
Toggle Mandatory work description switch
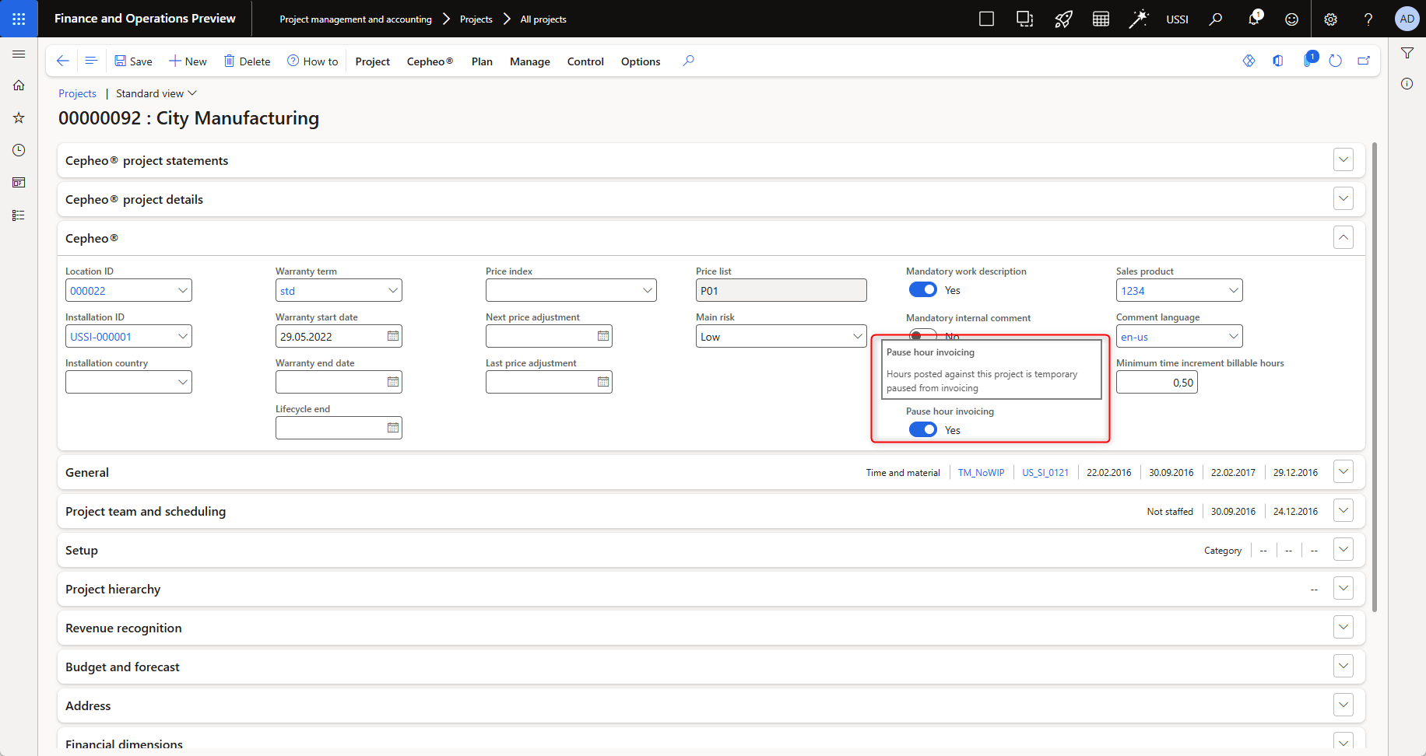pyautogui.click(x=923, y=290)
